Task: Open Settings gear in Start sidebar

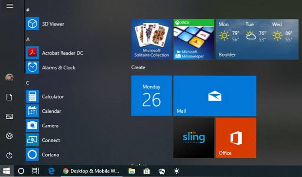Action: click(x=10, y=136)
